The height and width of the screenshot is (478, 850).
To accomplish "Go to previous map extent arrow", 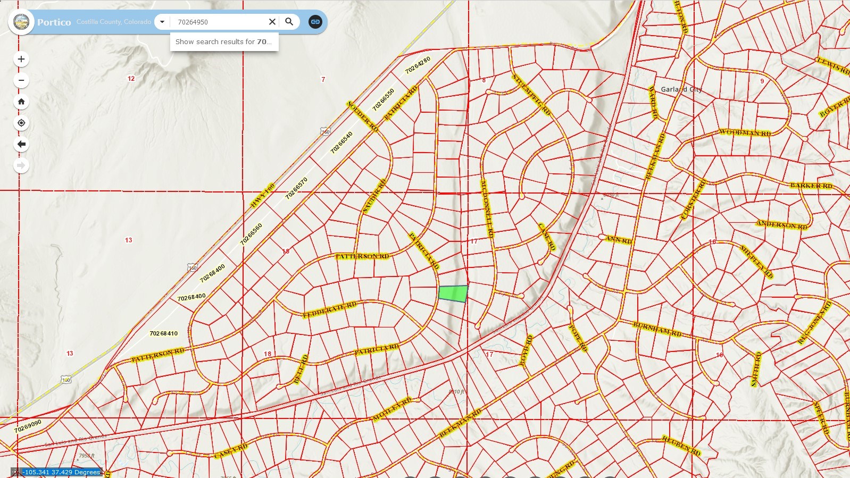I will pyautogui.click(x=21, y=144).
